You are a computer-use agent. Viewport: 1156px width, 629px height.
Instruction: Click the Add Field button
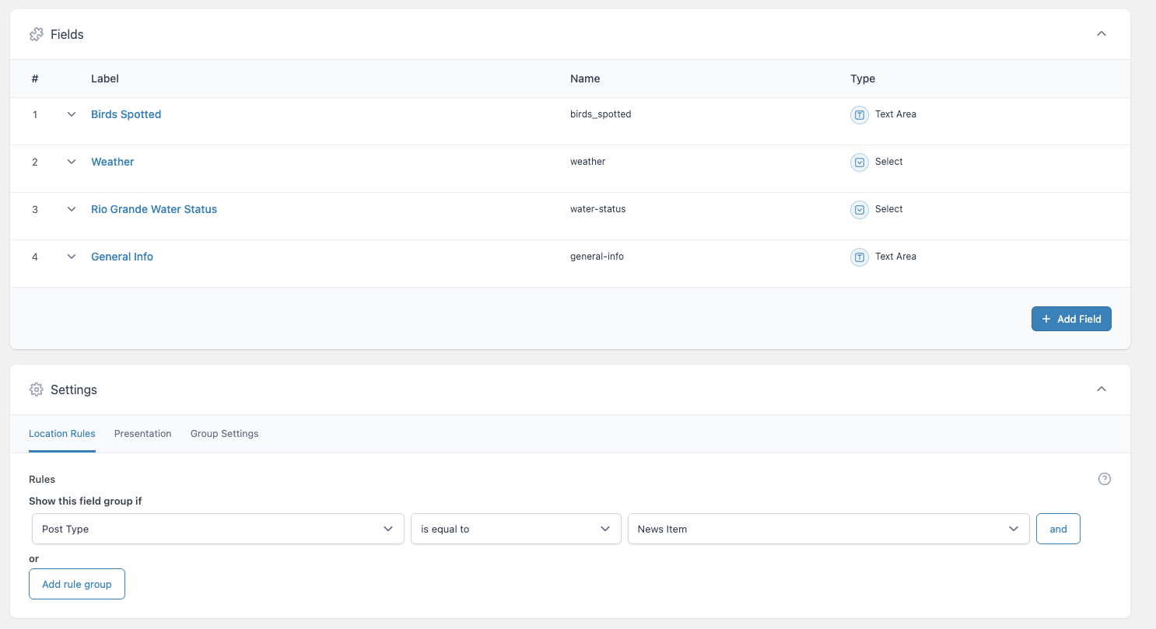click(x=1070, y=319)
